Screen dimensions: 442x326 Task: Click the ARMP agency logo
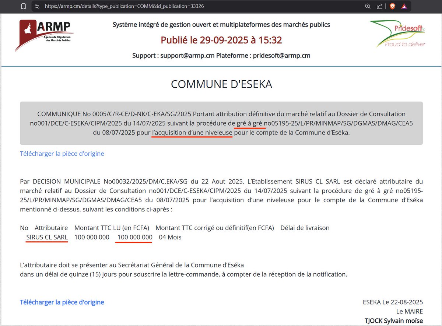(45, 35)
